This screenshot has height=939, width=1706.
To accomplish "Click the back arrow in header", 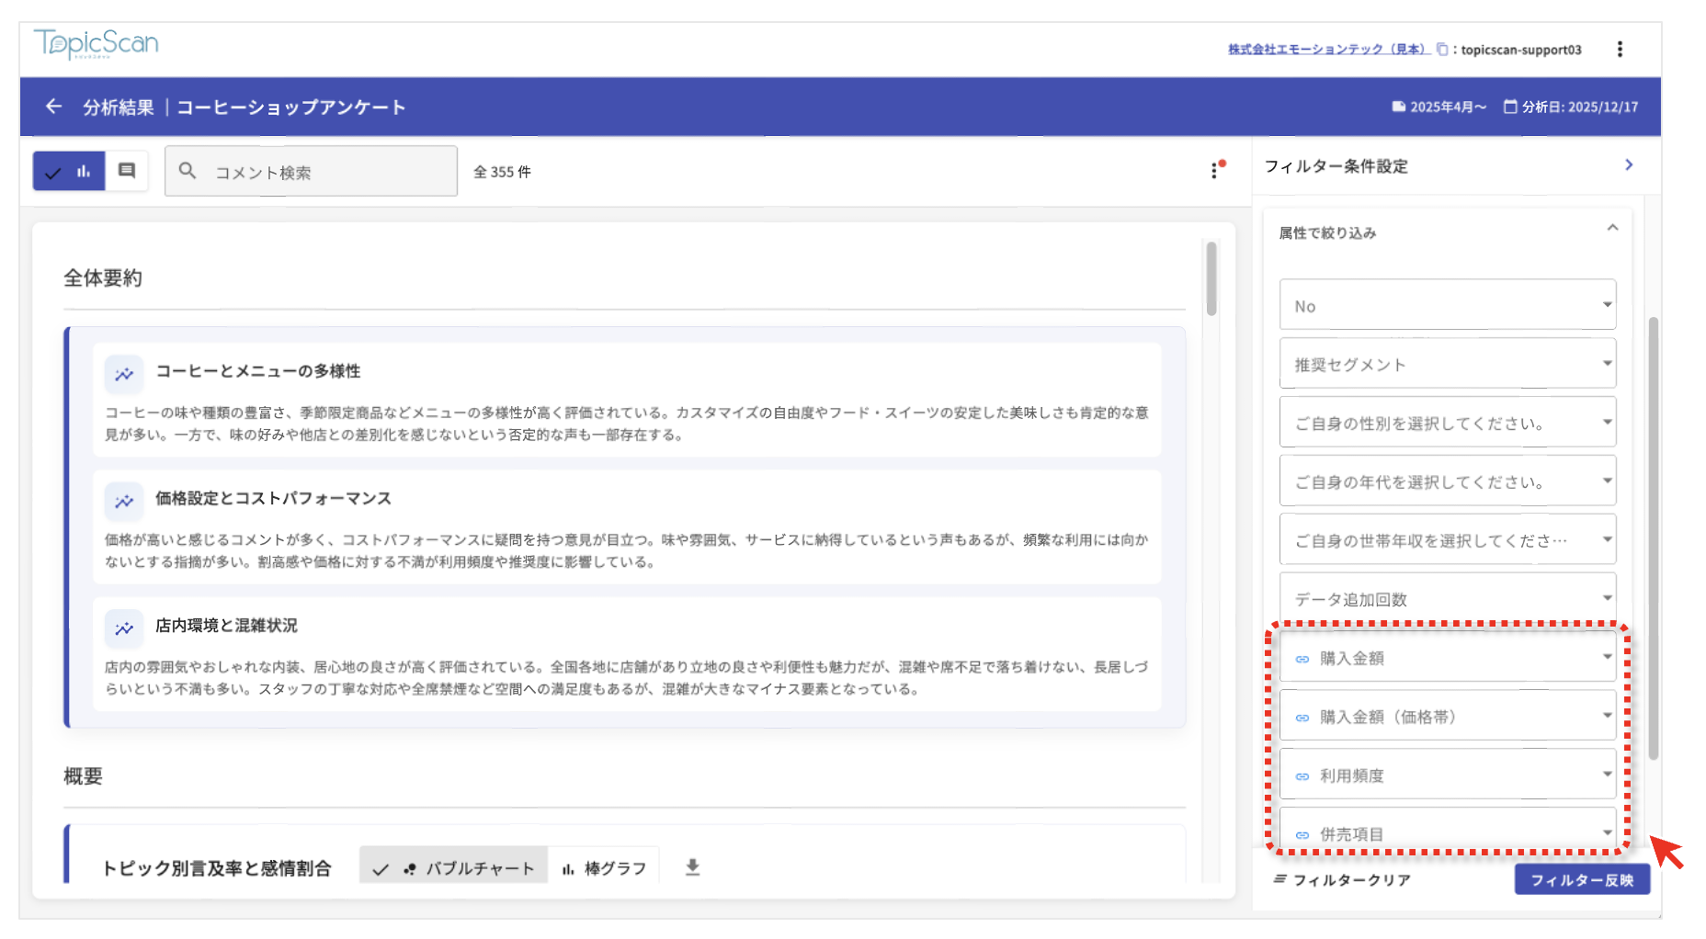I will (x=53, y=107).
